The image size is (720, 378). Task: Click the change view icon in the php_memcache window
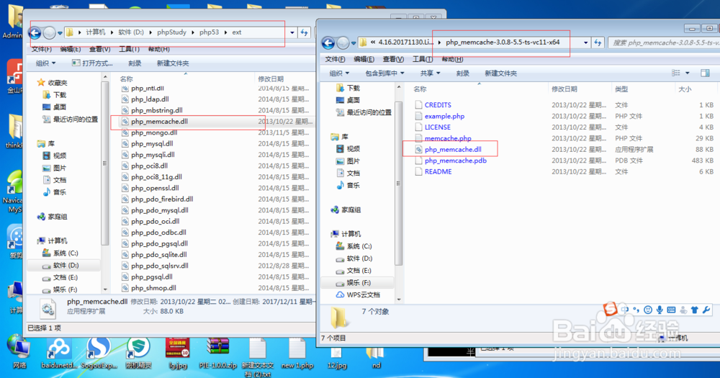click(676, 73)
